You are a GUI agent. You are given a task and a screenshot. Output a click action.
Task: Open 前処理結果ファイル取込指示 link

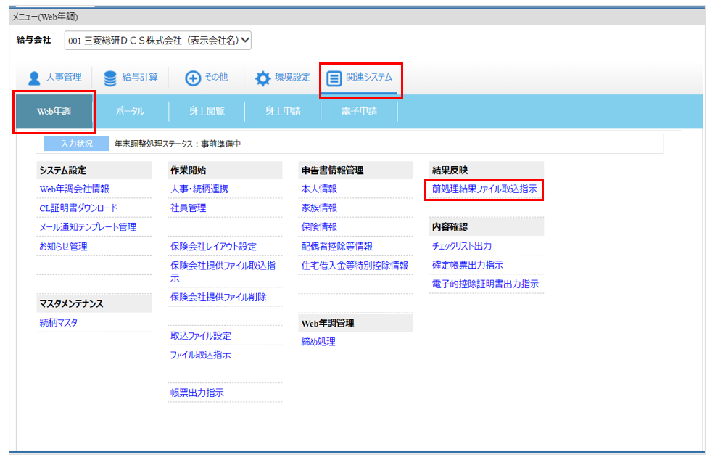click(484, 189)
